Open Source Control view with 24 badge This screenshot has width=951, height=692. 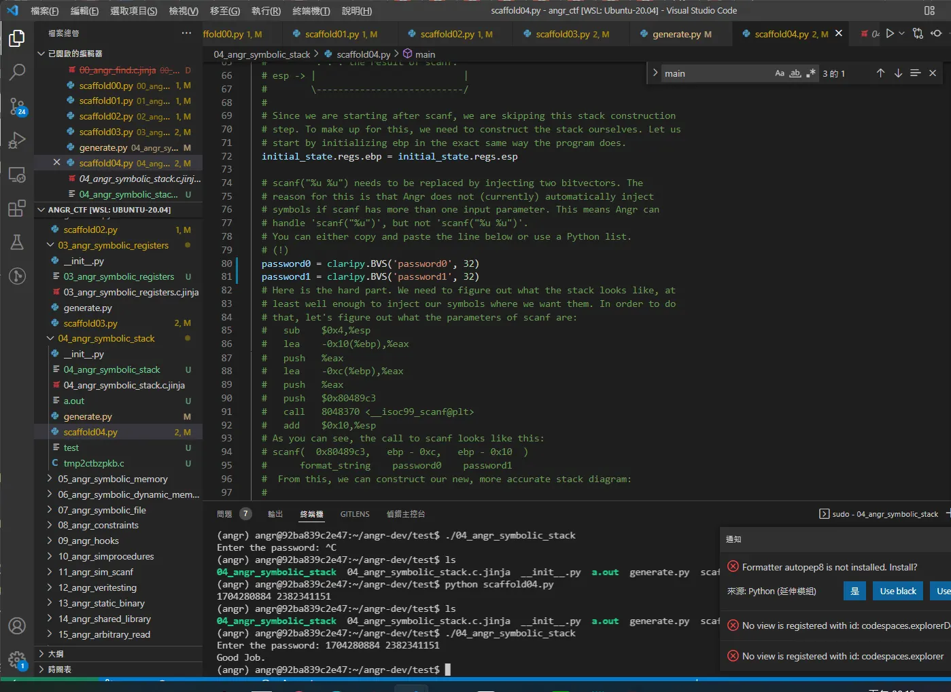(17, 107)
